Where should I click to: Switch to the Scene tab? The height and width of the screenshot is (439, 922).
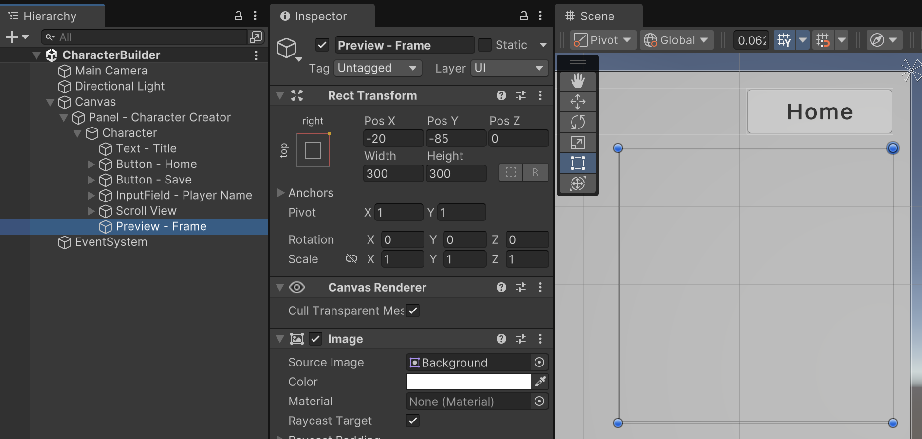point(597,16)
